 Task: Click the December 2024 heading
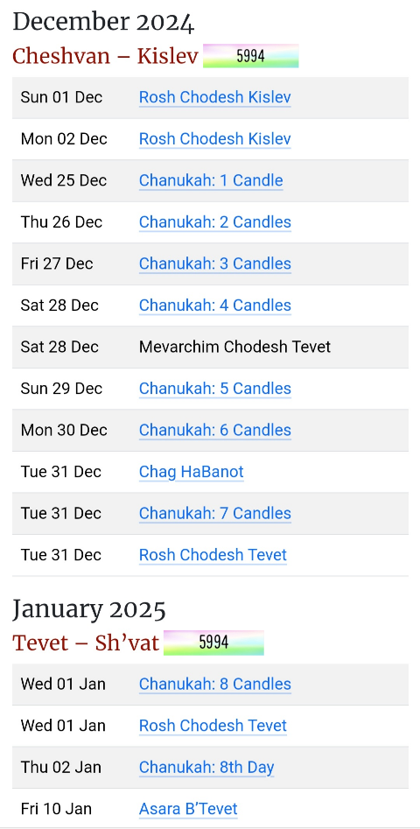point(103,23)
